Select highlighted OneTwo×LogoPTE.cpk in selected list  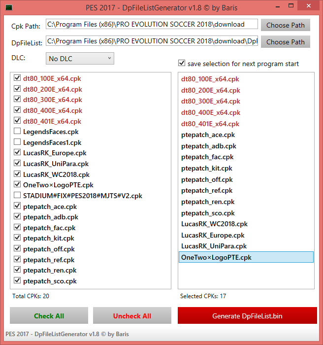point(246,257)
